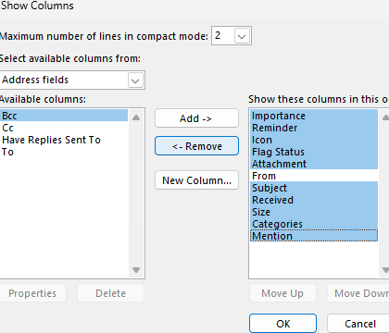Select Subject in shown columns list

314,188
